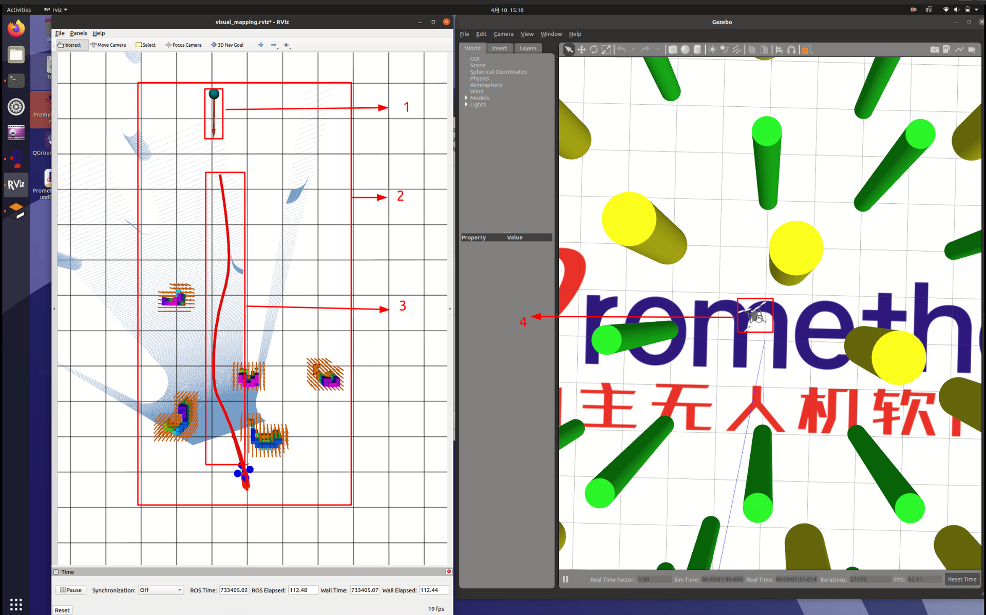This screenshot has width=986, height=615.
Task: Open Gazebo plot window icon
Action: pos(959,49)
